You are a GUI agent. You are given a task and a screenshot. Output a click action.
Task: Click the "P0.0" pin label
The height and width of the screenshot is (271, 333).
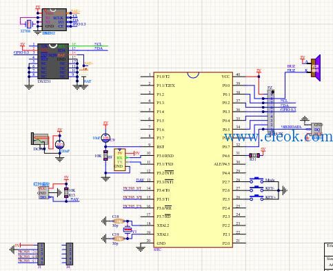coord(226,86)
